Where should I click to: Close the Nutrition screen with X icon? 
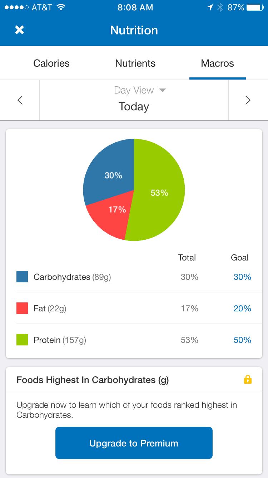tap(19, 30)
